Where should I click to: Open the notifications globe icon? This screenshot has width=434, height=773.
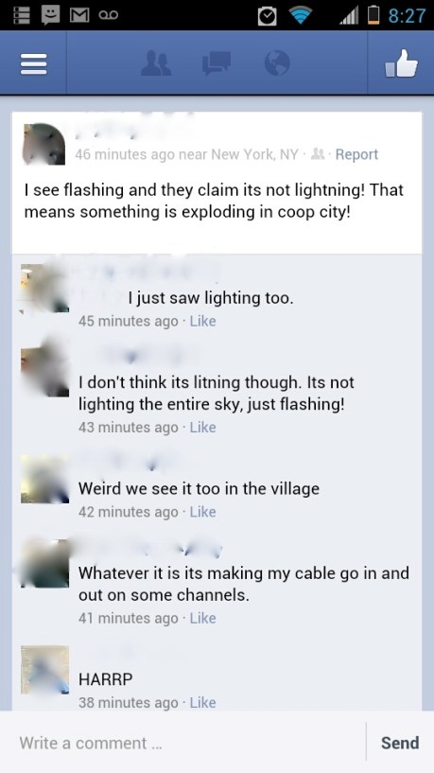click(x=277, y=63)
